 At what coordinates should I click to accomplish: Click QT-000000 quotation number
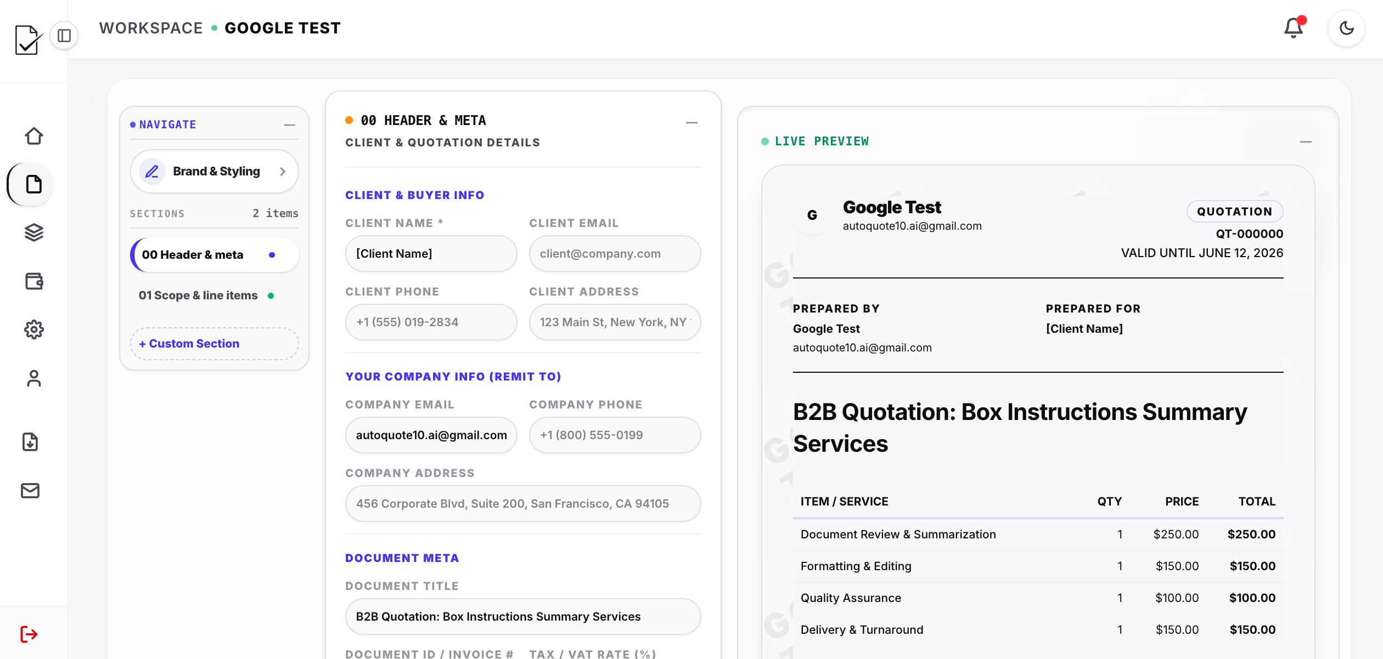[x=1249, y=234]
